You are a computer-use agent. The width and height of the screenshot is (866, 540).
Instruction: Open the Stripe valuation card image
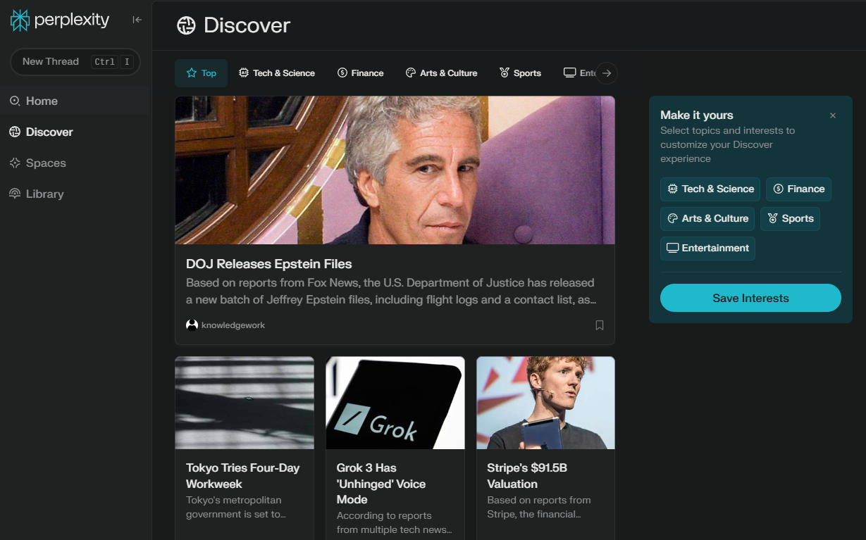point(546,403)
